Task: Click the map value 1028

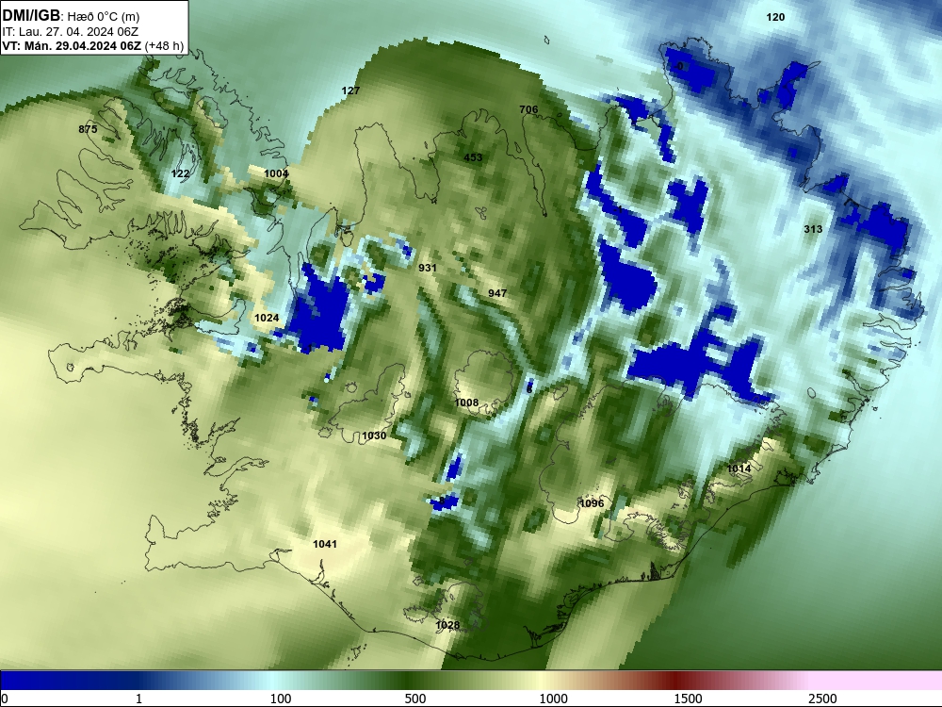Action: click(x=447, y=625)
